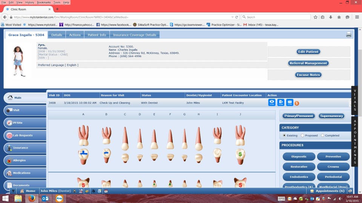
Task: Select upper tooth I root view
Action: 217,136
